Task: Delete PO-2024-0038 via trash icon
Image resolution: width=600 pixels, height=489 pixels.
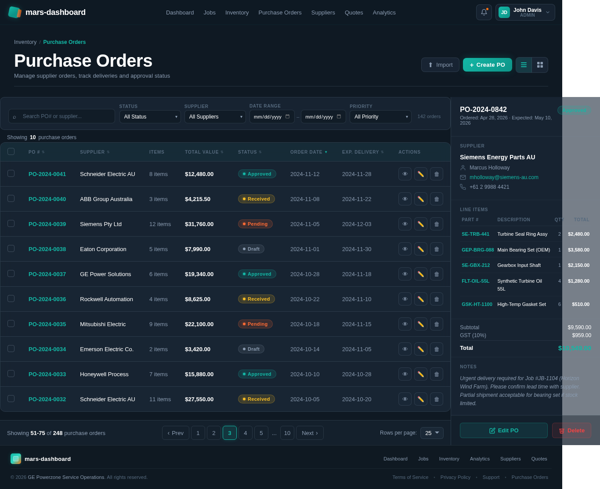Action: [437, 249]
